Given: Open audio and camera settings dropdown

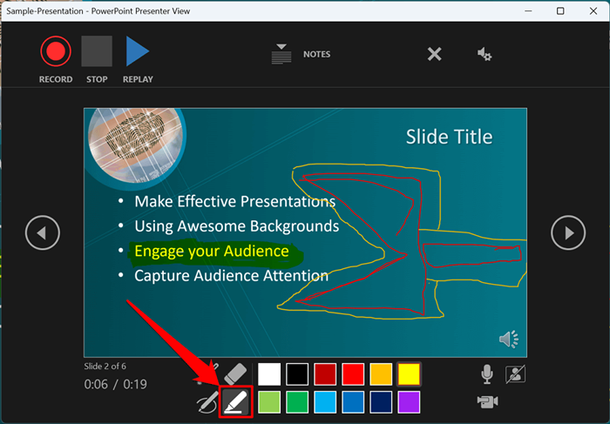Looking at the screenshot, I should pyautogui.click(x=485, y=54).
